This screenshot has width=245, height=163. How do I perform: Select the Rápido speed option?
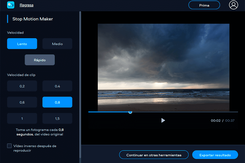click(x=40, y=60)
